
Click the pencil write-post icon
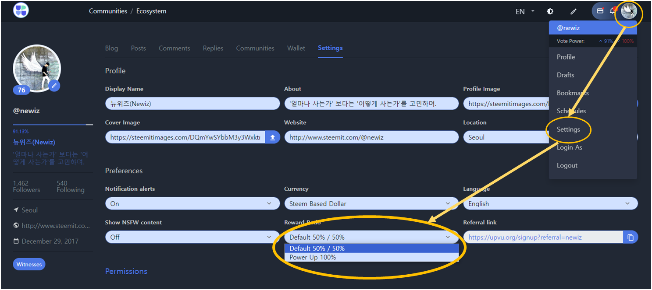574,11
